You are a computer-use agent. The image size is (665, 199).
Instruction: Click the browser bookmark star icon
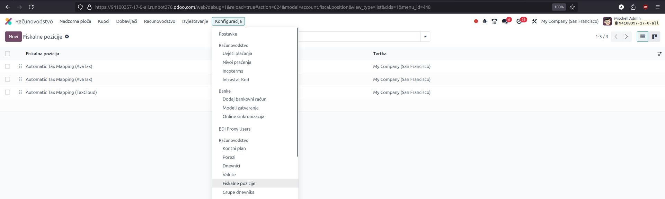coord(573,7)
